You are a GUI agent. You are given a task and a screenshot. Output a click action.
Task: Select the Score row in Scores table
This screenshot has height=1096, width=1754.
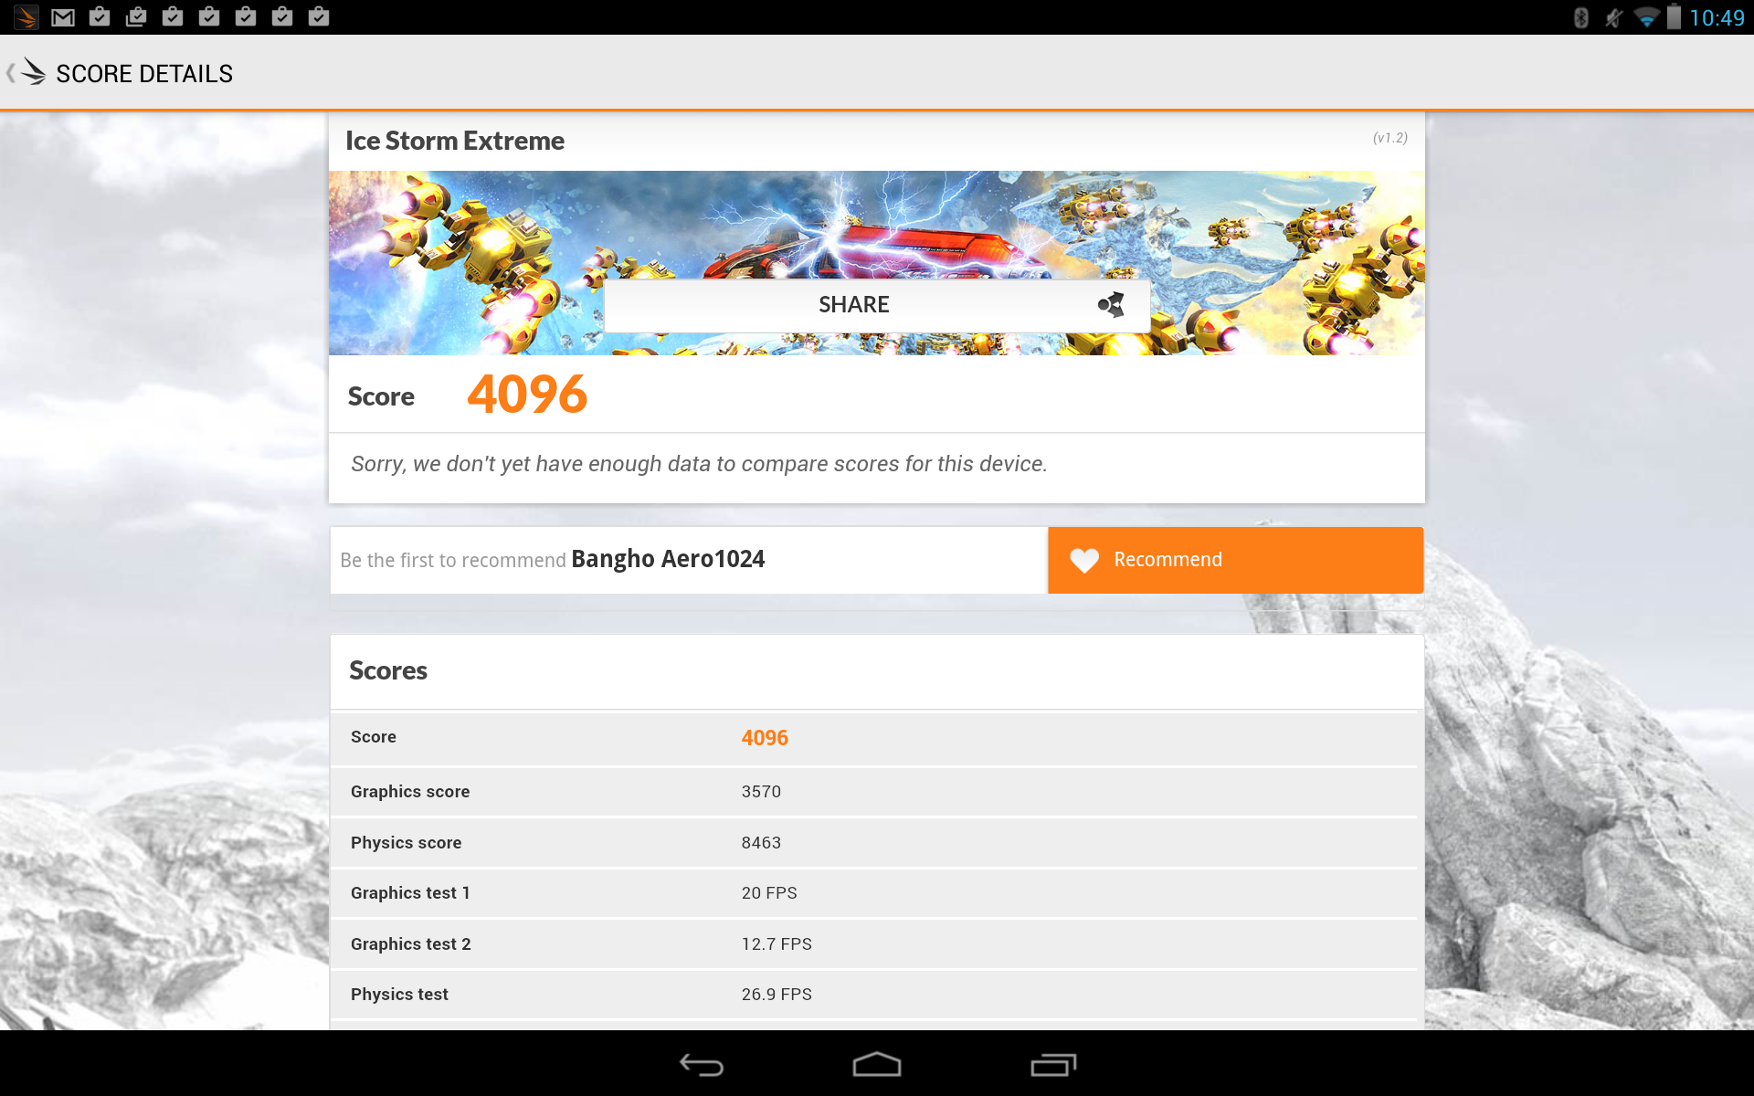tap(874, 738)
